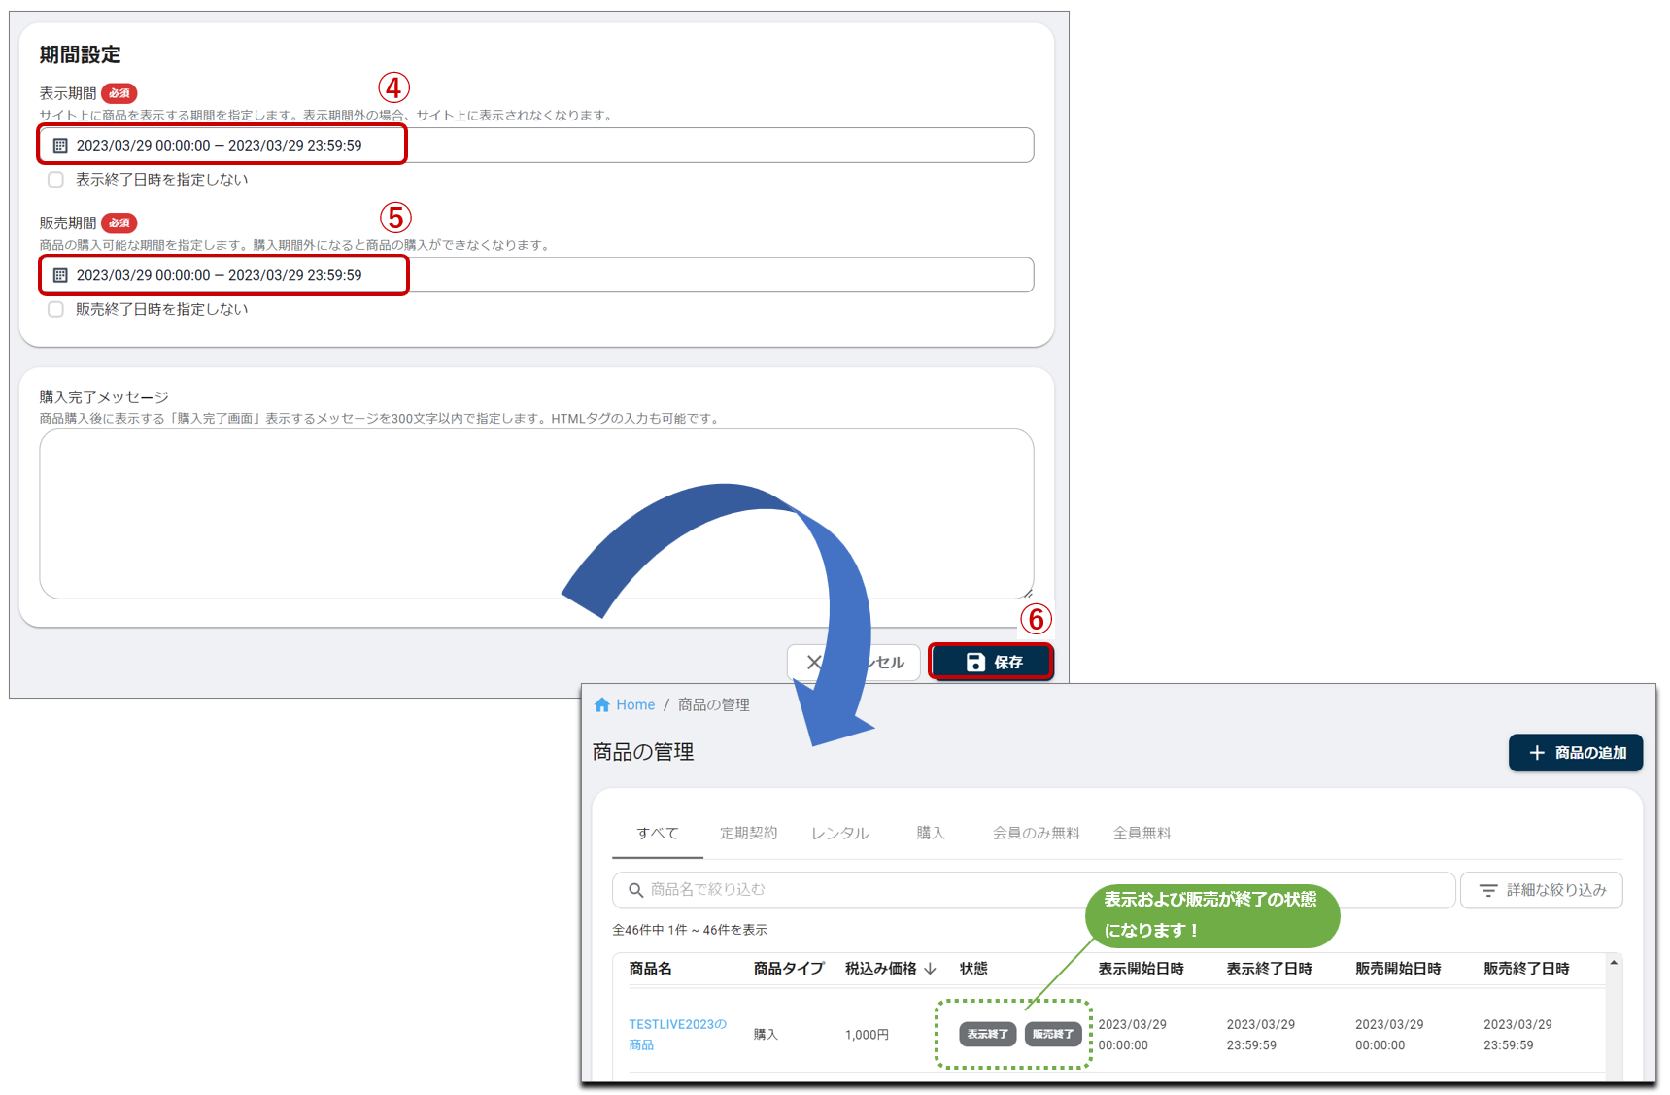
Task: Click the X icon on cancel button
Action: (814, 663)
